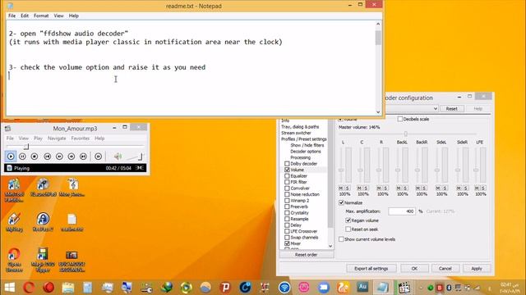
Task: Select Show / hide filters tree item
Action: coord(307,145)
